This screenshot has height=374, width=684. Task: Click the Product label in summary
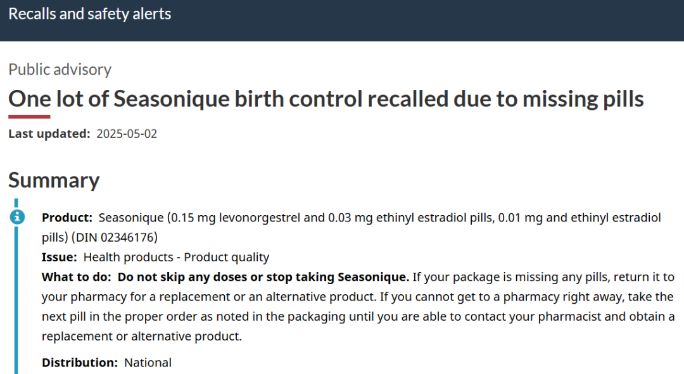67,218
